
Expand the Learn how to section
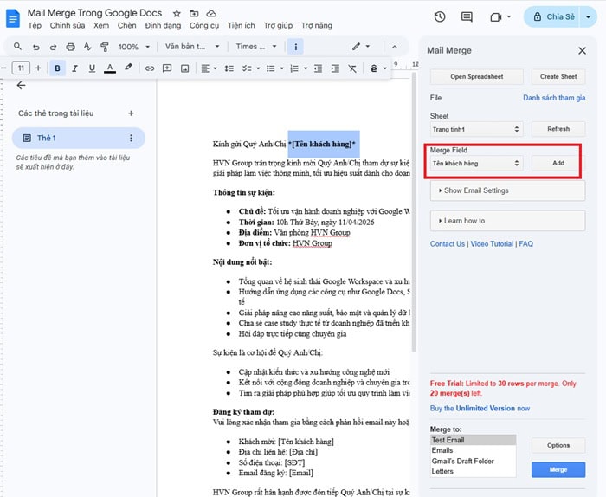507,221
